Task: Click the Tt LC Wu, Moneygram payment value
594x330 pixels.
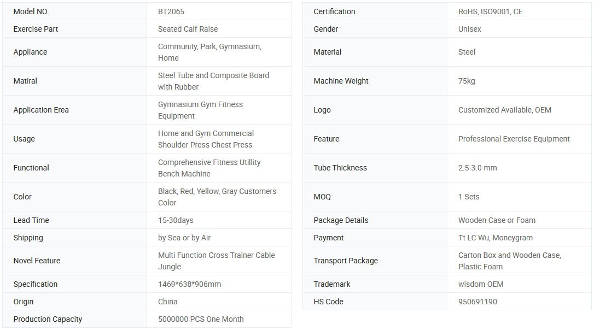Action: click(495, 238)
